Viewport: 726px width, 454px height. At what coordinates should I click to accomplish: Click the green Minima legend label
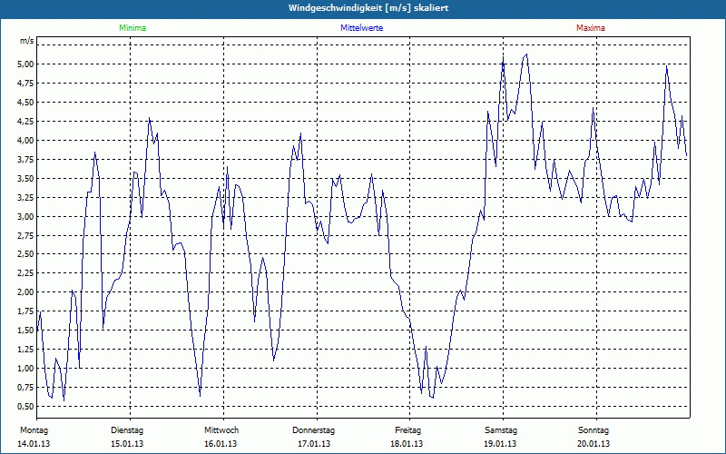tap(132, 28)
